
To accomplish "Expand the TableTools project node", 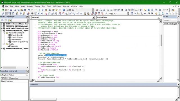I will pos(2,28).
